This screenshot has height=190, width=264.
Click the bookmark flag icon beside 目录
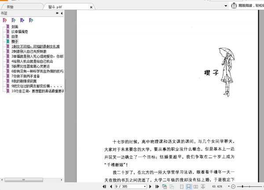[7, 36]
